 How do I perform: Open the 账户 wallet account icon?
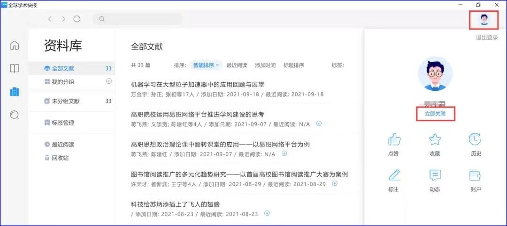[475, 175]
